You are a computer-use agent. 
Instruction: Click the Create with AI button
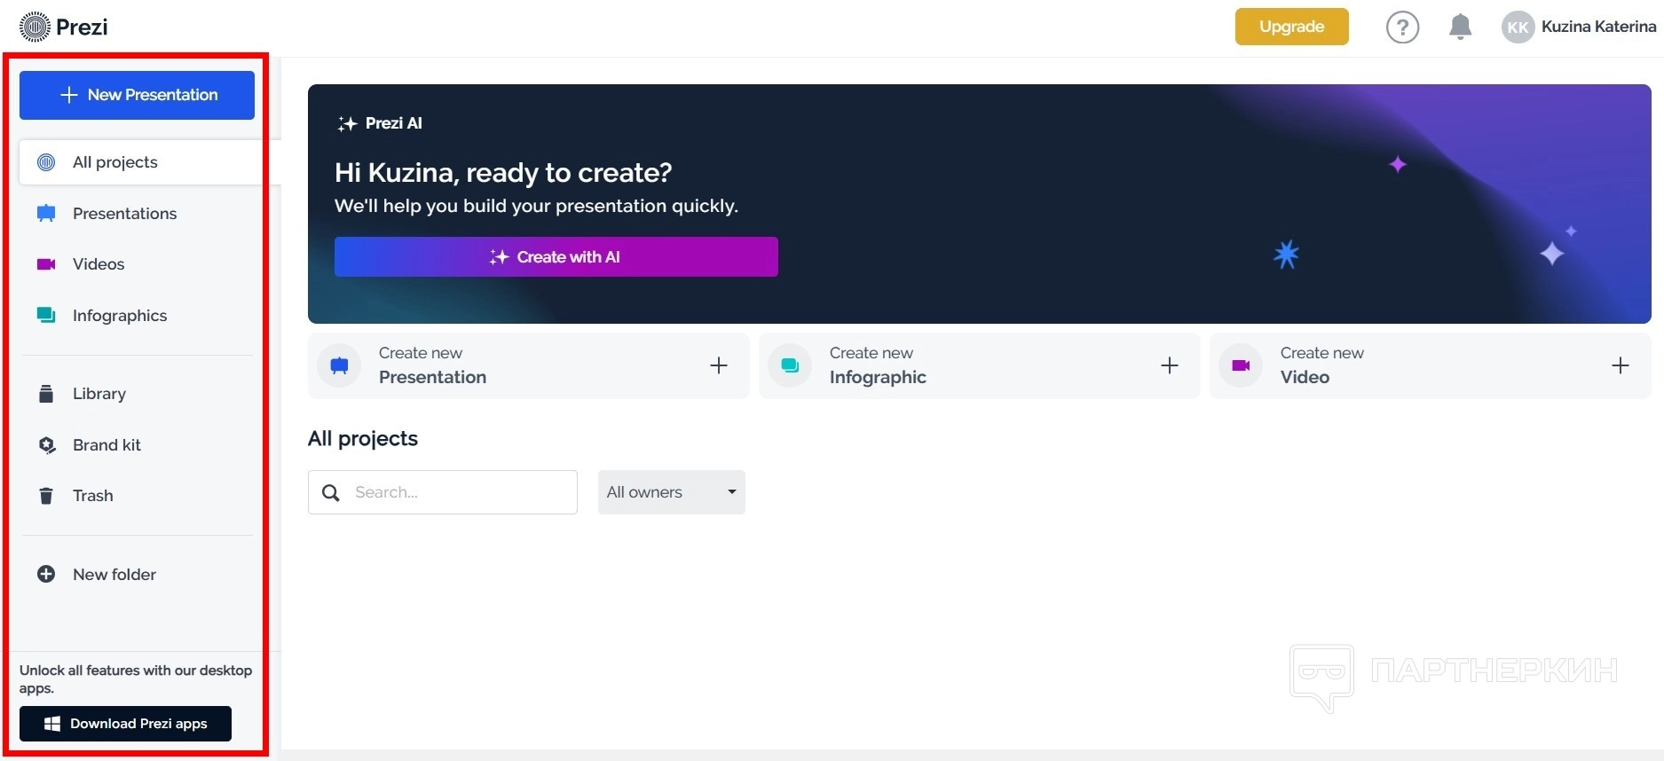[556, 256]
